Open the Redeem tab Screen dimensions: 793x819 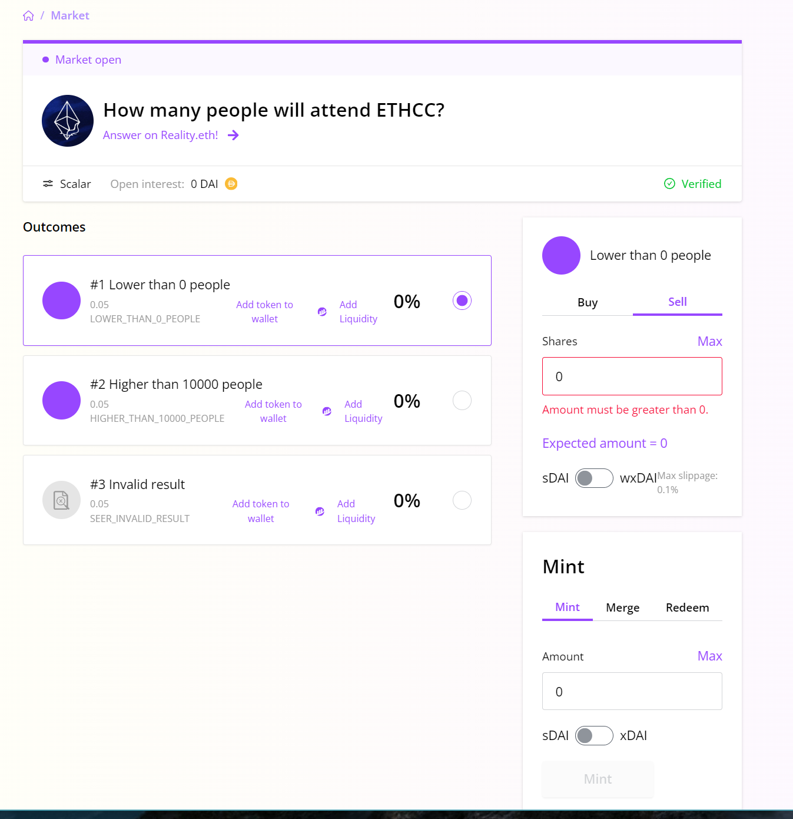point(687,607)
